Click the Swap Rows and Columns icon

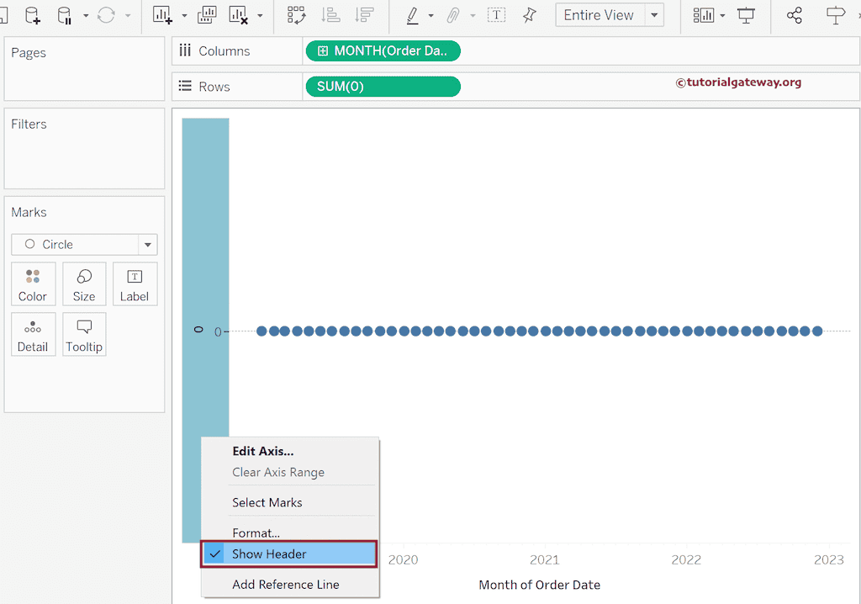point(297,15)
